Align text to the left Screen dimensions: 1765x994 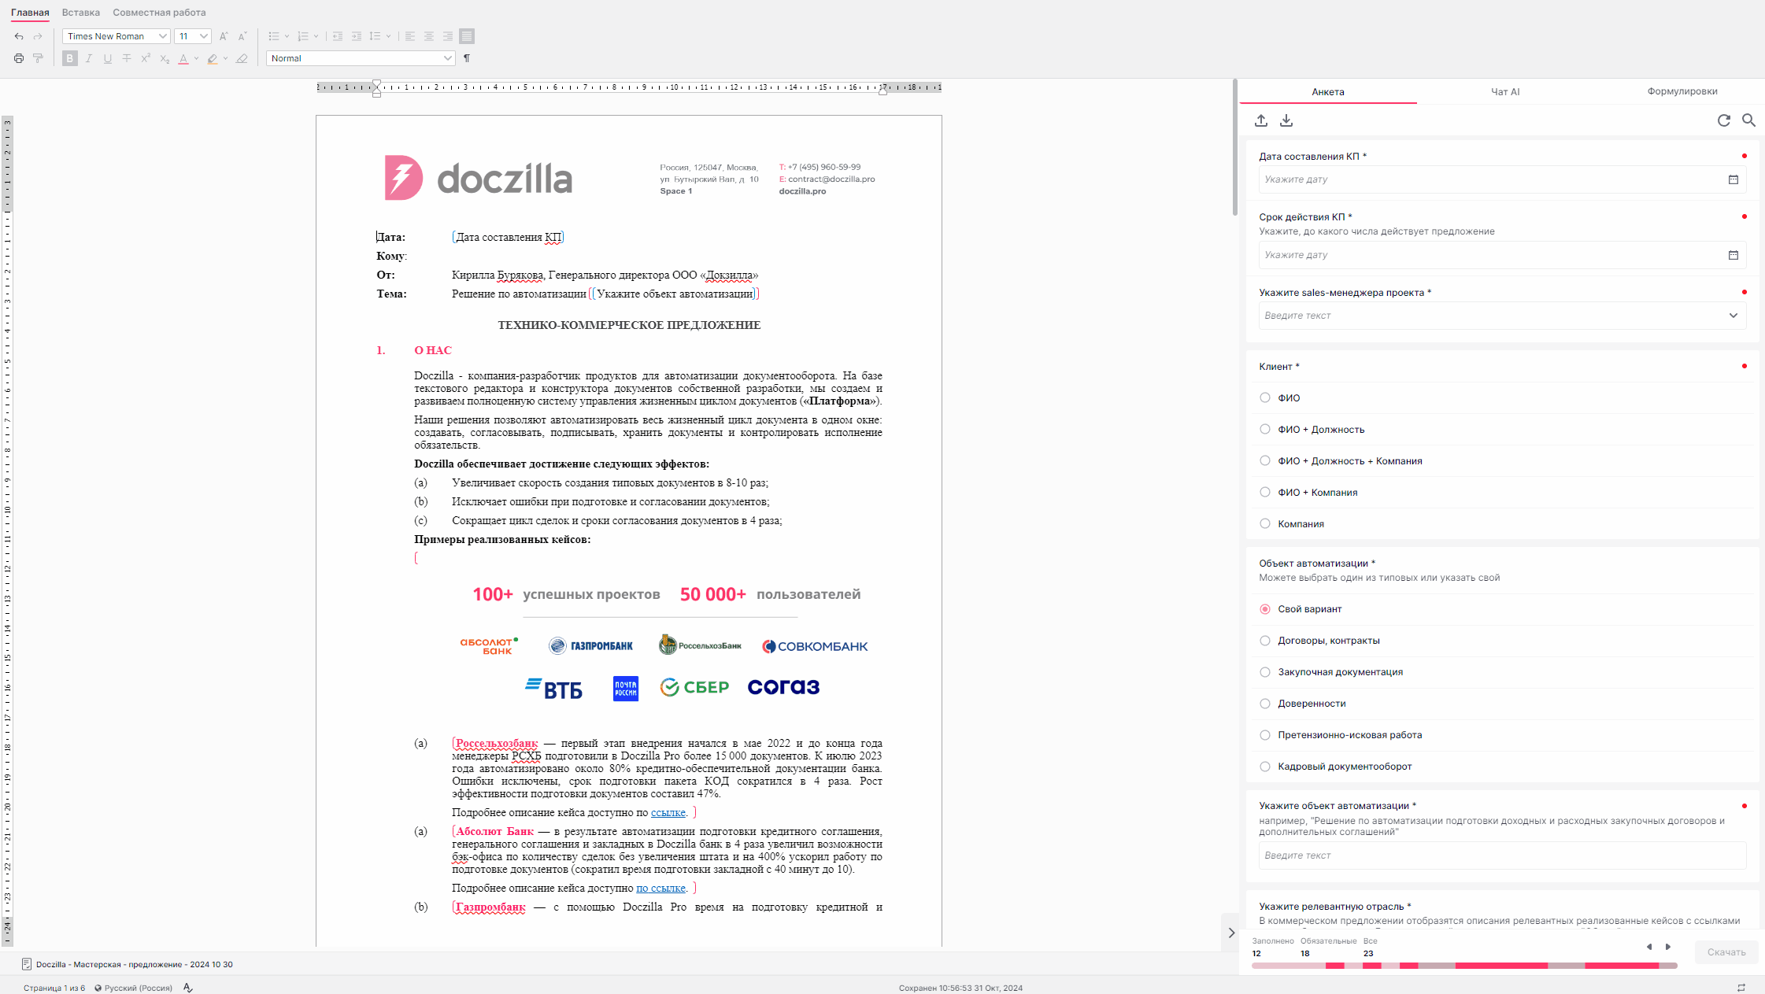tap(410, 36)
